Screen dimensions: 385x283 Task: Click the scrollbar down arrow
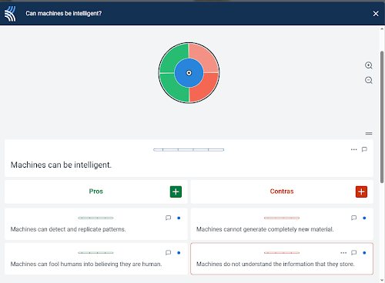click(x=382, y=281)
